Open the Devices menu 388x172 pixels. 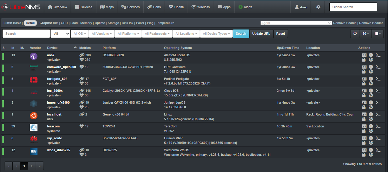pos(84,7)
